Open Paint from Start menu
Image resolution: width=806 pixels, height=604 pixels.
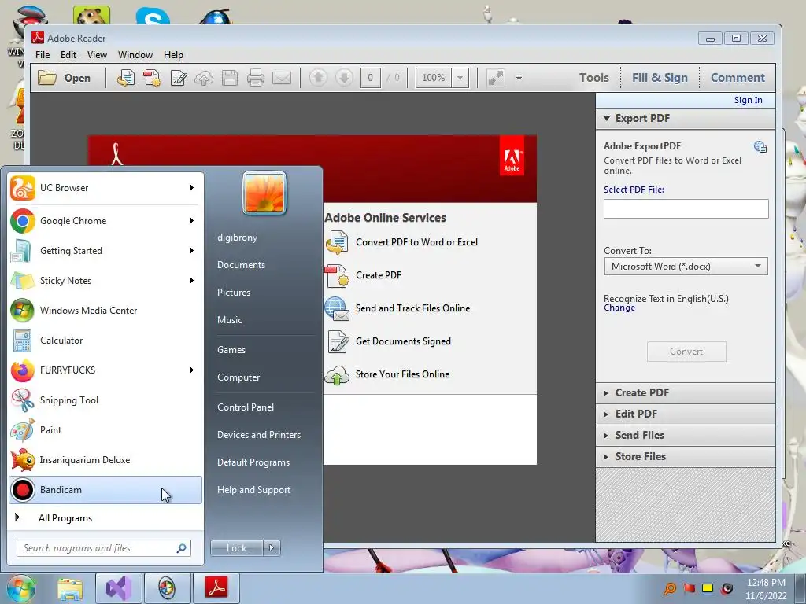105,430
